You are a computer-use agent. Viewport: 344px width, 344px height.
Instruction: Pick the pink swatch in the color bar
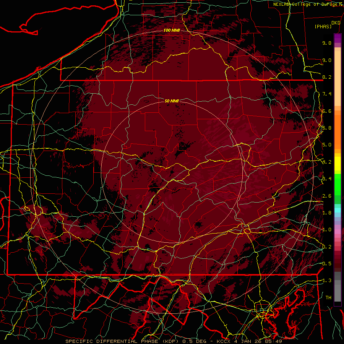[x=338, y=232]
